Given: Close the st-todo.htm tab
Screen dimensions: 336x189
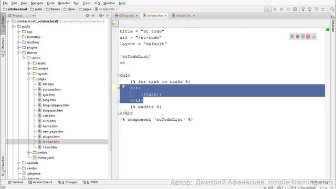Looking at the screenshot, I should click(165, 16).
